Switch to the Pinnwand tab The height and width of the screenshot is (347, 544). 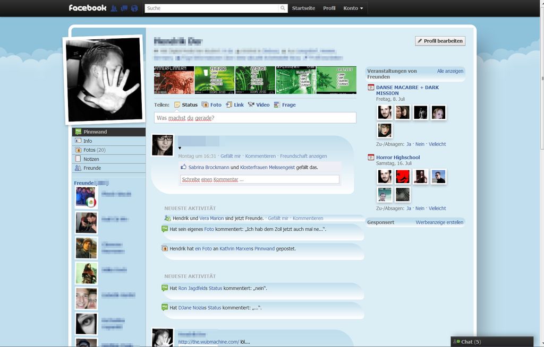tap(96, 131)
